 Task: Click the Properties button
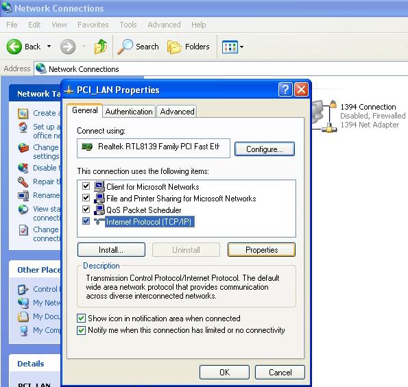pyautogui.click(x=261, y=250)
